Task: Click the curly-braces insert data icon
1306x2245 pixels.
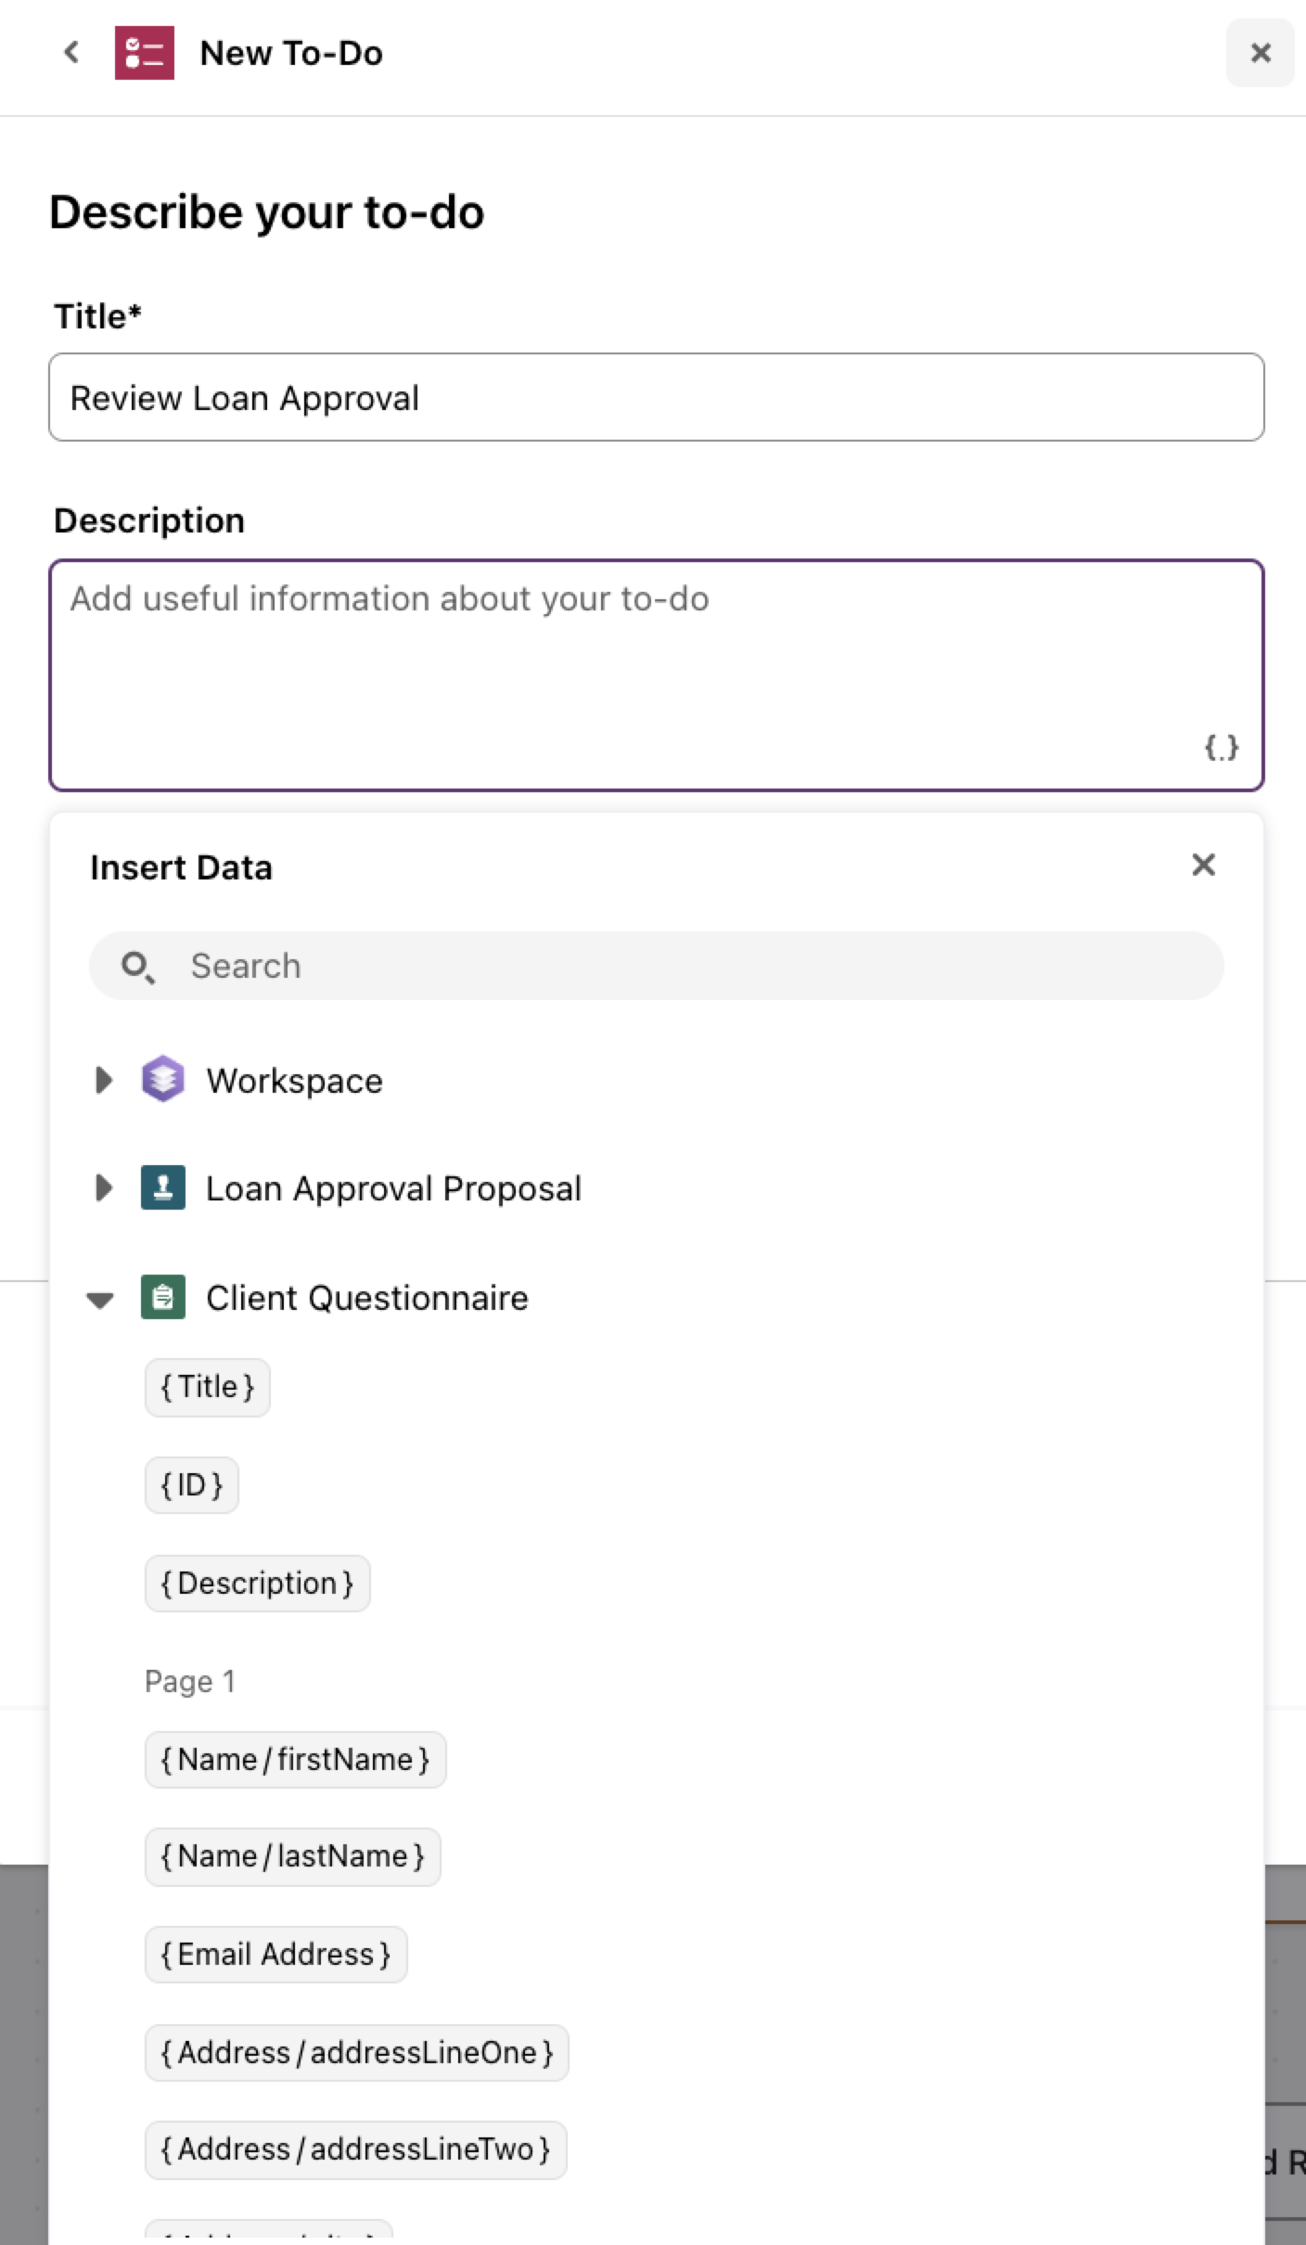Action: click(x=1221, y=748)
